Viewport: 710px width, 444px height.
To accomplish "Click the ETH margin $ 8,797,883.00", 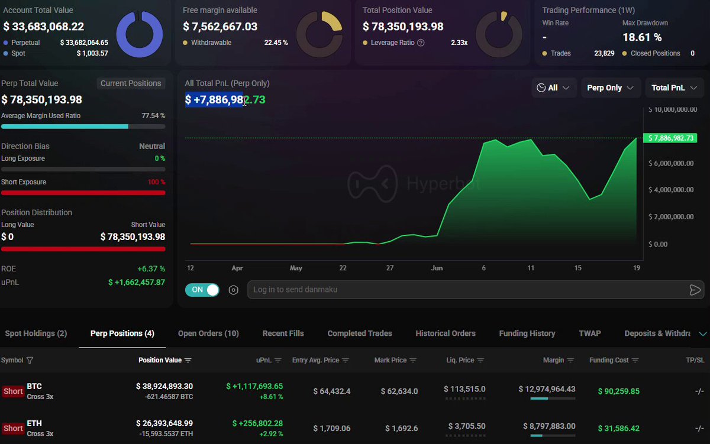I will pos(549,426).
